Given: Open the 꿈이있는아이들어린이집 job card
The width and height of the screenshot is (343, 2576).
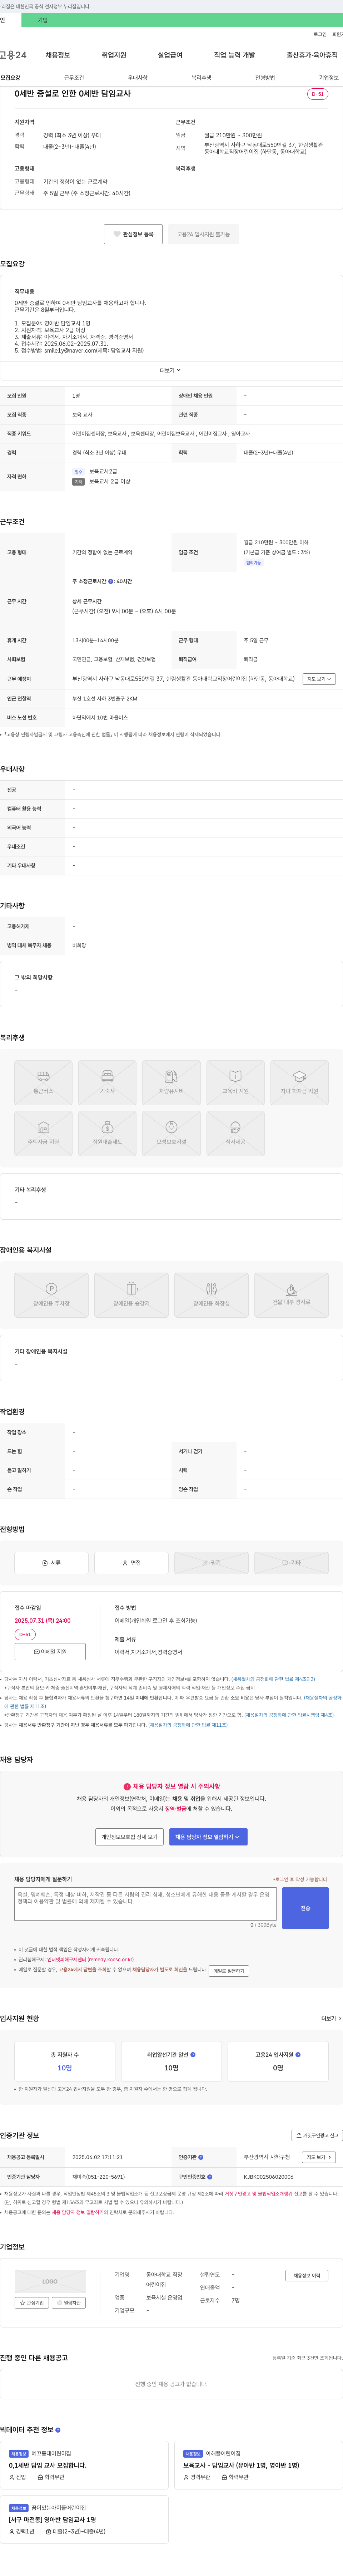Looking at the screenshot, I should click(x=84, y=2519).
